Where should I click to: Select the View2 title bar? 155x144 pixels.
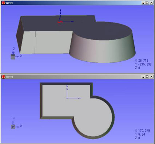pos(77,3)
